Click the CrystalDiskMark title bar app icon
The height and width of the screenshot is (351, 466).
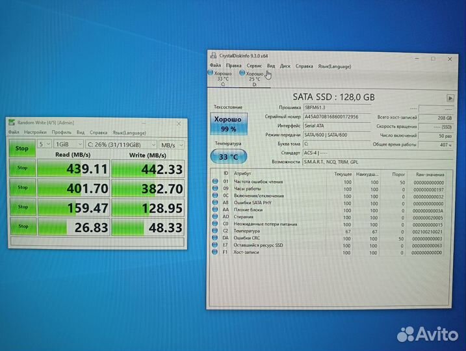point(12,122)
